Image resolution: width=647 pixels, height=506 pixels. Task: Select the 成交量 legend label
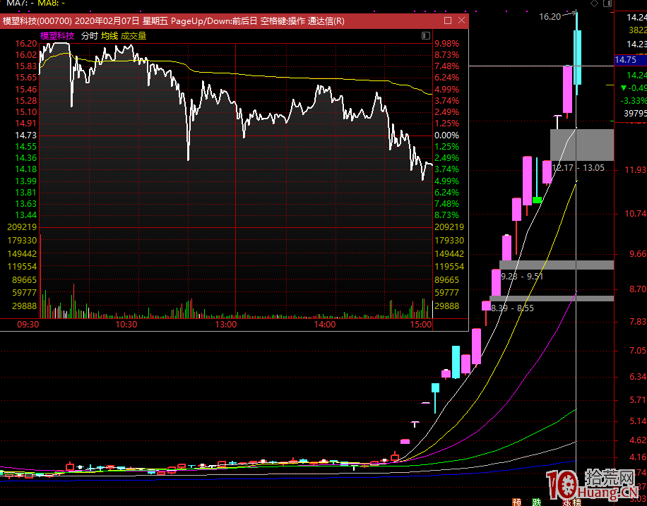coord(133,36)
